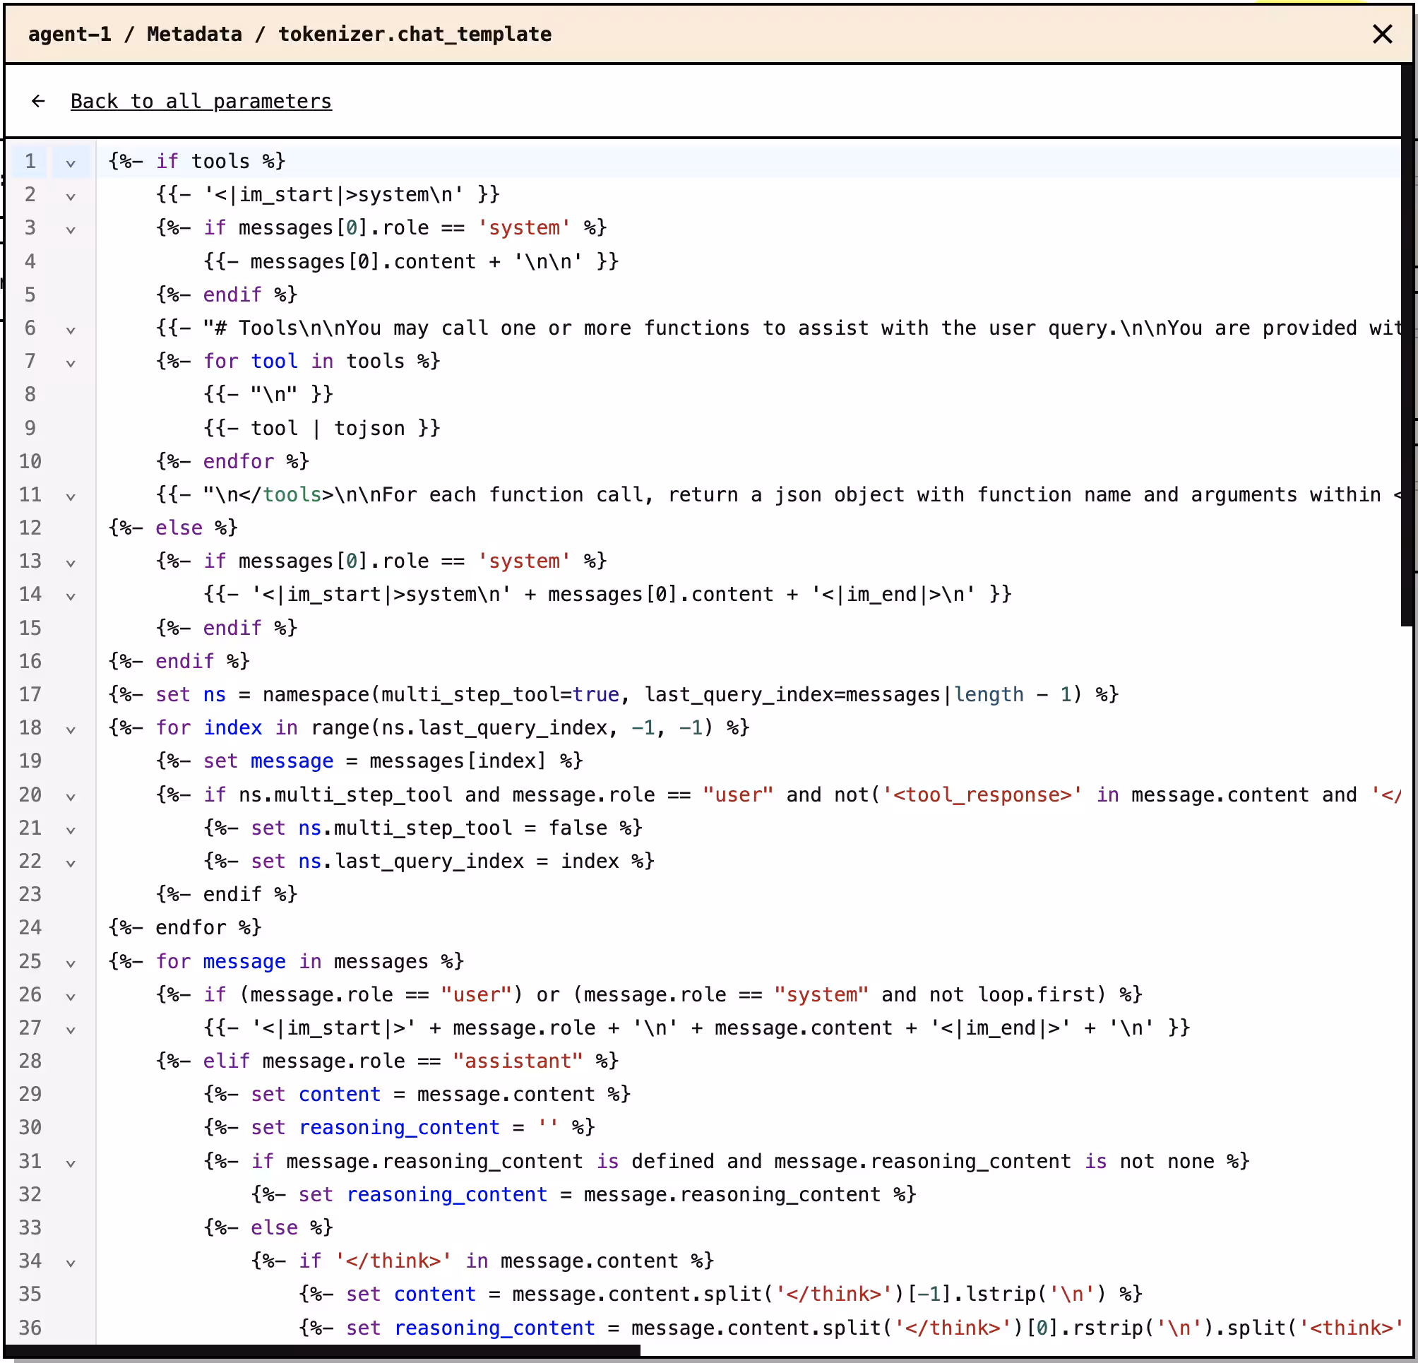
Task: Click 'messages[0].content' on line 4
Action: tap(362, 262)
